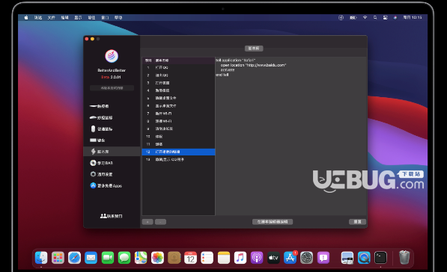The height and width of the screenshot is (272, 447).
Task: Open Spotlight search in menu bar
Action: tap(375, 18)
